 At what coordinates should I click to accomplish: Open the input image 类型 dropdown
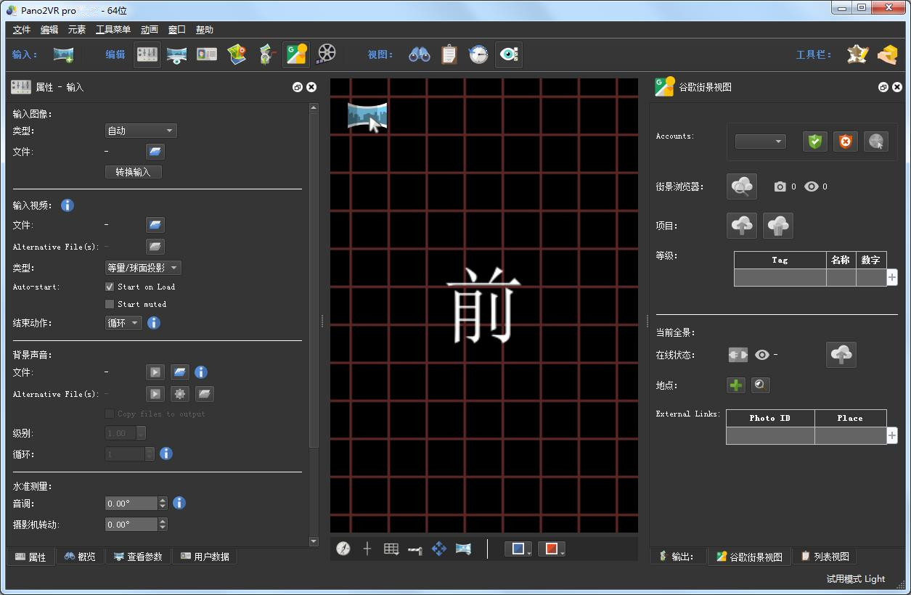pyautogui.click(x=141, y=131)
